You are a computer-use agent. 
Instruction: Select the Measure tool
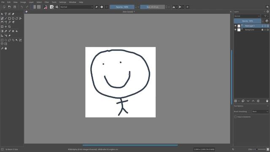pyautogui.click(x=5, y=35)
